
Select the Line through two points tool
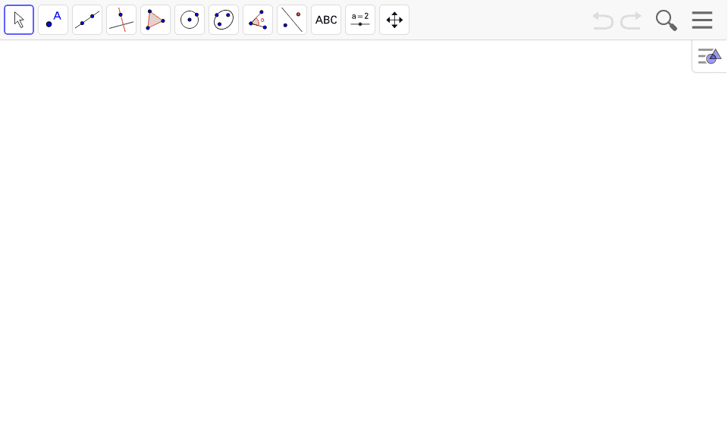tap(87, 20)
